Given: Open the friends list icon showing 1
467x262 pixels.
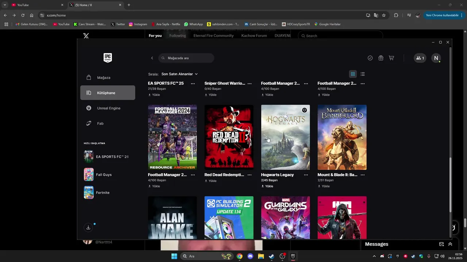Looking at the screenshot, I should [420, 58].
